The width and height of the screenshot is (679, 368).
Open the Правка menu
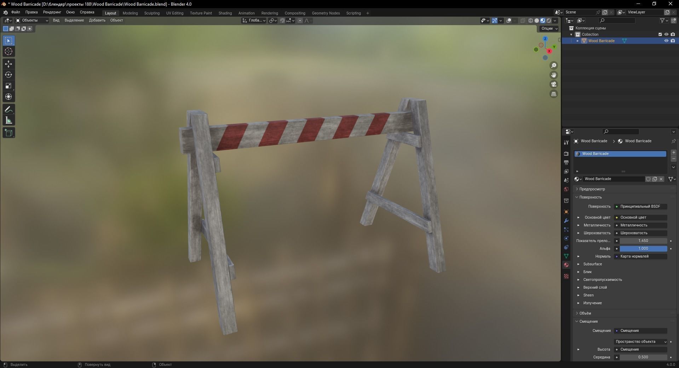point(31,12)
